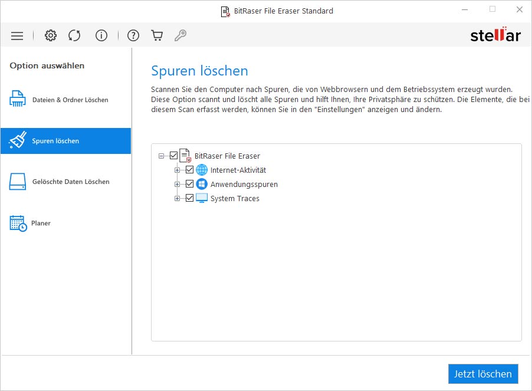
Task: Click the shopping cart purchase icon
Action: (157, 36)
